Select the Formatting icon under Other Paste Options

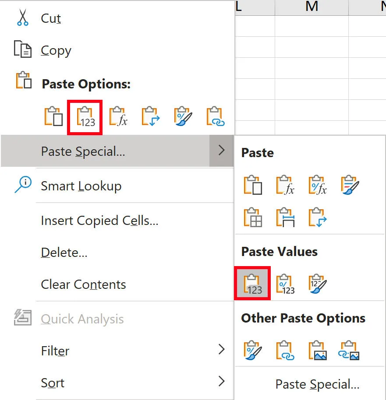click(x=253, y=350)
